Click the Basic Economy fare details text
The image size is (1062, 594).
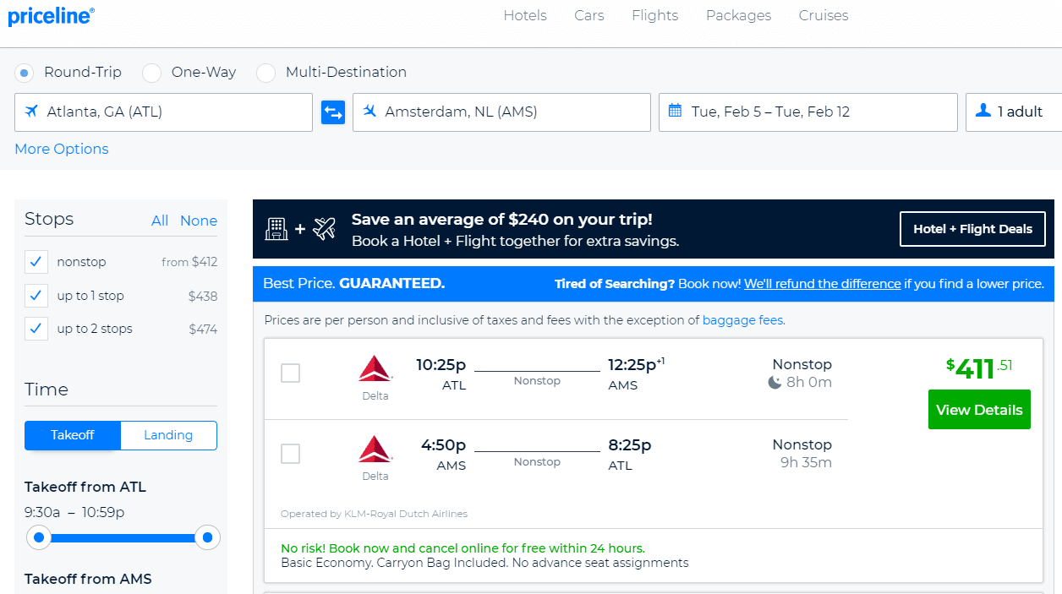[x=484, y=563]
